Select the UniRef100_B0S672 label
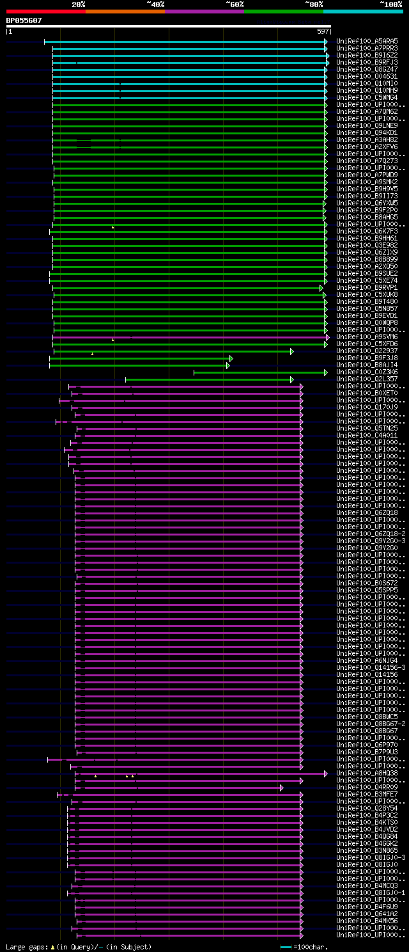The image size is (409, 952). 367,583
